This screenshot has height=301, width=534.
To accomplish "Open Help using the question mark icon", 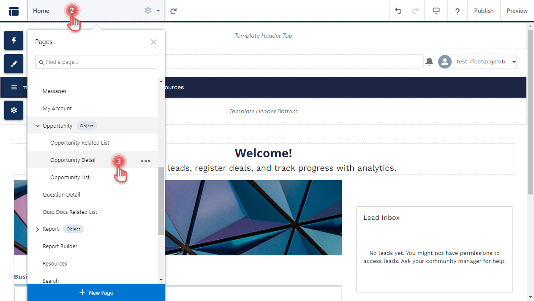I will (x=457, y=11).
